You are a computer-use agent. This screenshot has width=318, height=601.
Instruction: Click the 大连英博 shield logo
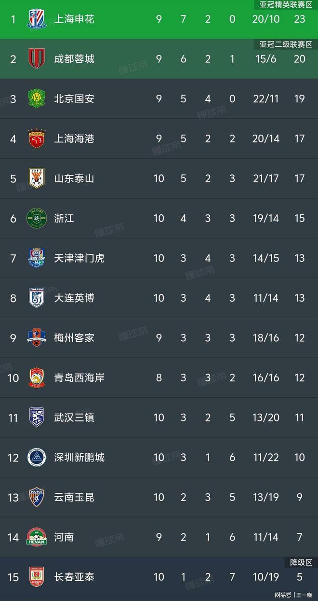(x=37, y=298)
